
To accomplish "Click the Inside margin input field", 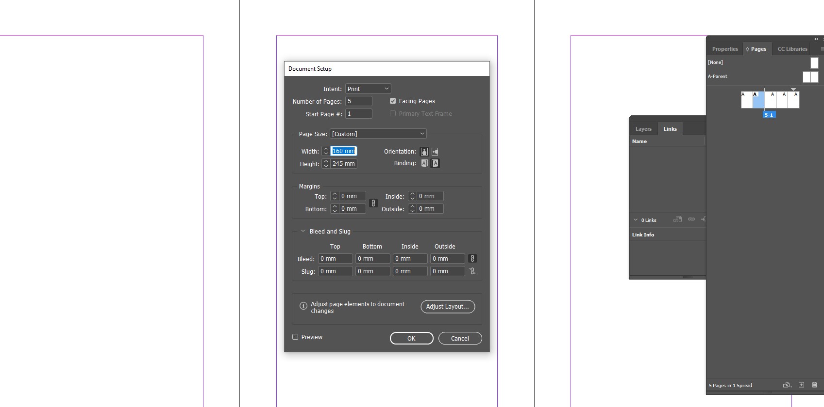I will 430,196.
